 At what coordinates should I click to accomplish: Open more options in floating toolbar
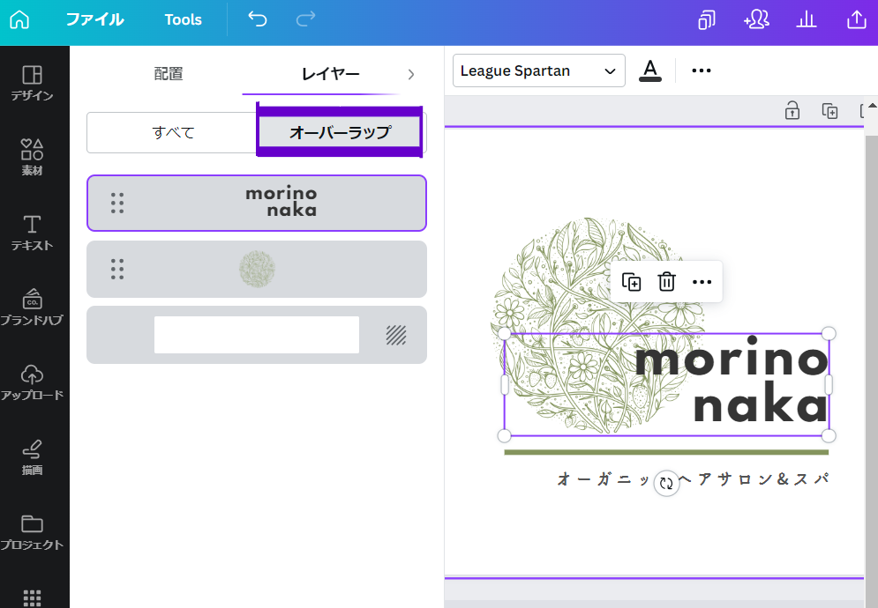click(x=702, y=282)
